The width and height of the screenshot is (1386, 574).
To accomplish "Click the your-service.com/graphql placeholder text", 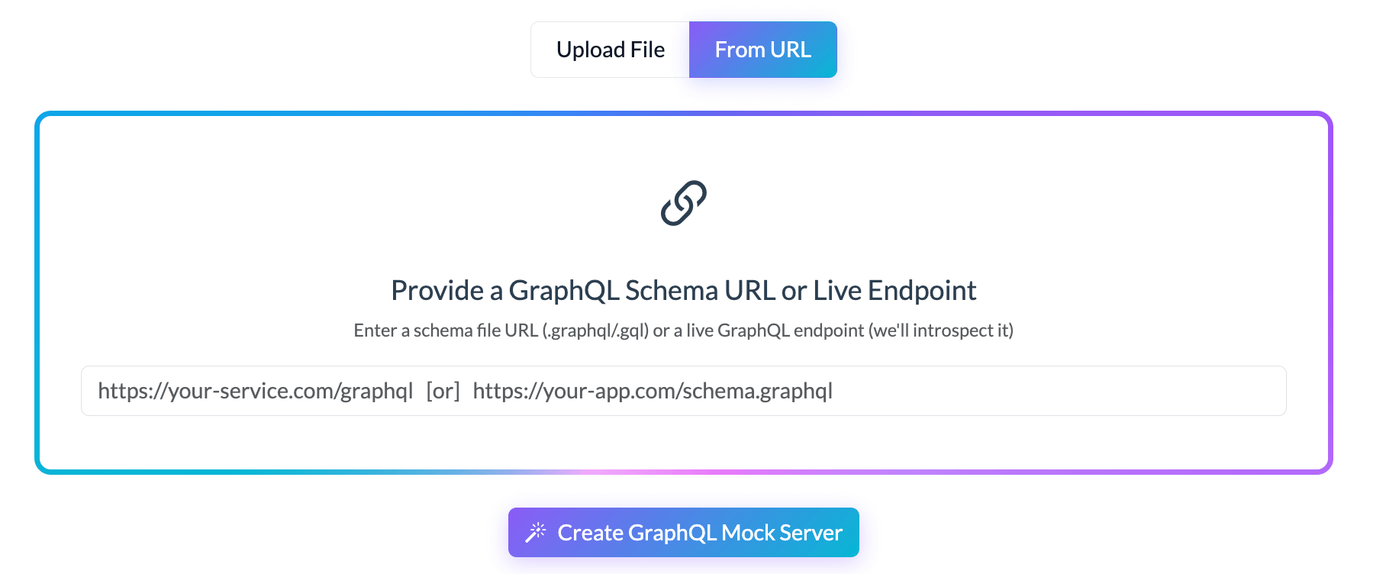I will click(x=255, y=391).
